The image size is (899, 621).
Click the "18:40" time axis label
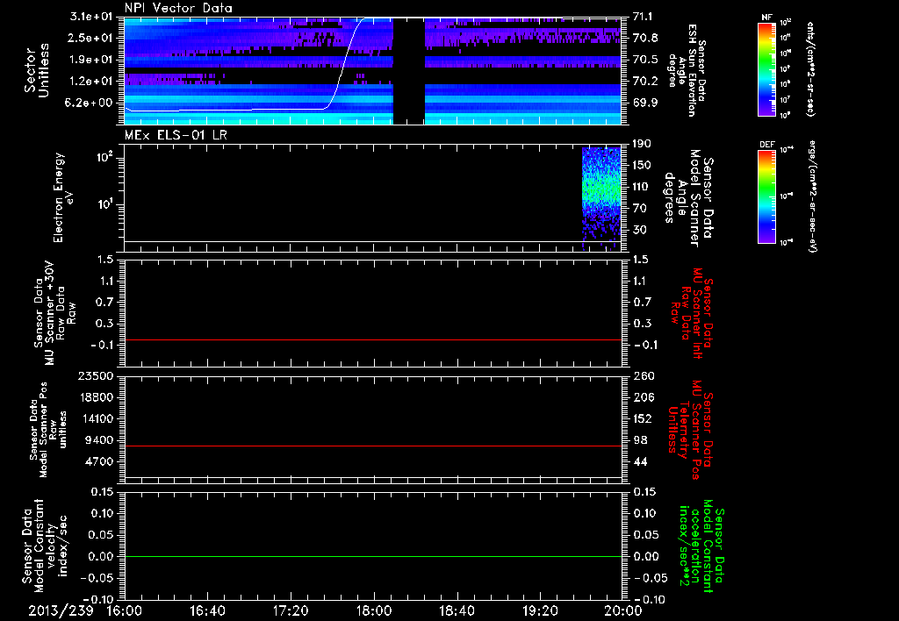(457, 610)
